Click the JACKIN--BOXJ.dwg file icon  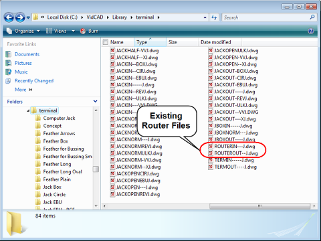[112, 64]
